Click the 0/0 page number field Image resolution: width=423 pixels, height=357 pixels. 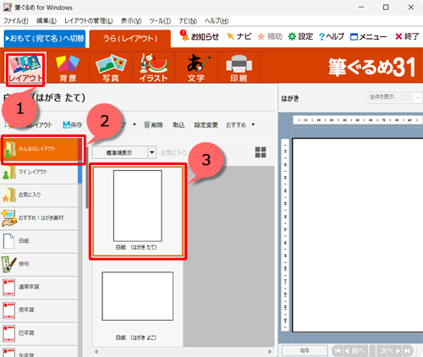click(305, 350)
